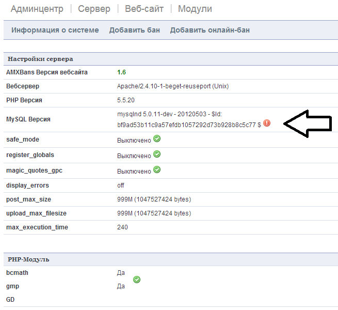Click the green checkmark next to safe_mode
The width and height of the screenshot is (338, 310).
[x=157, y=138]
